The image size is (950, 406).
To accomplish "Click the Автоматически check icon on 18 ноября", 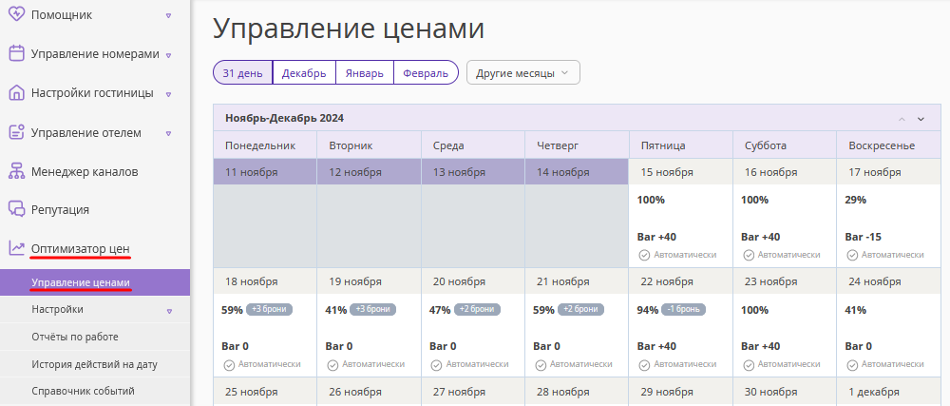I will click(x=229, y=365).
